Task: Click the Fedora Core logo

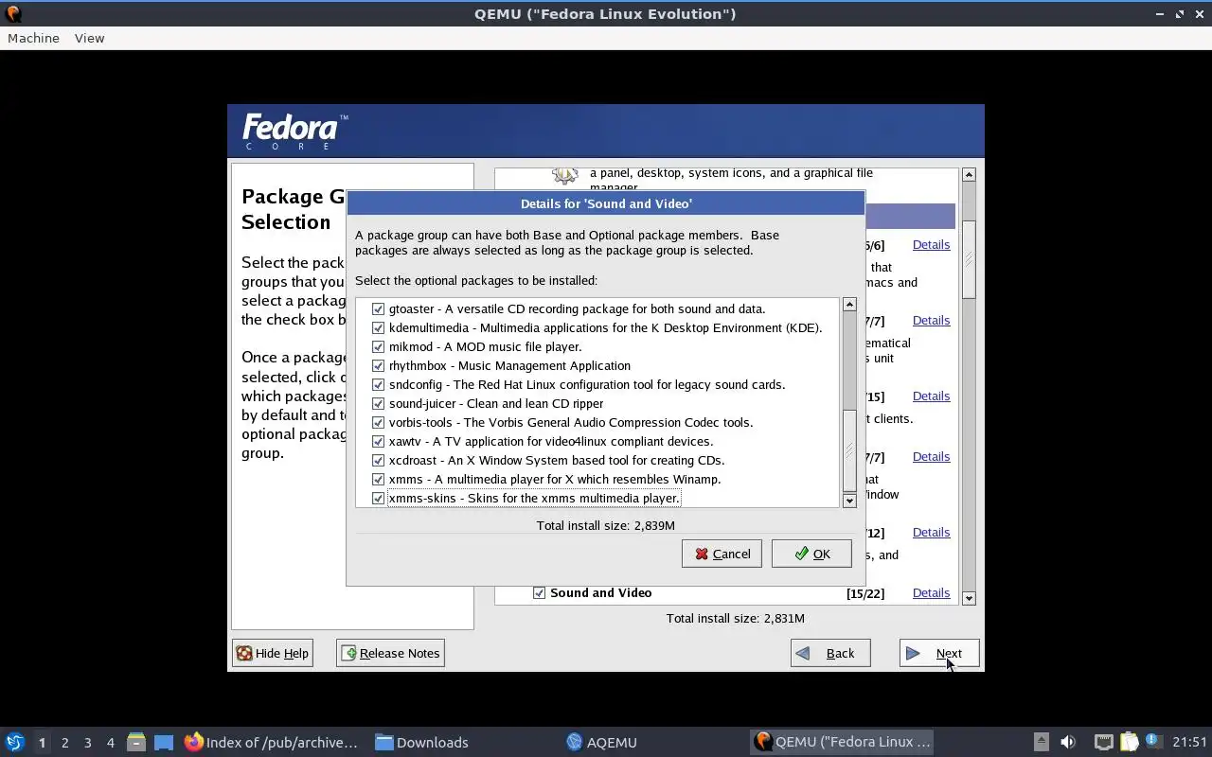Action: coord(295,132)
